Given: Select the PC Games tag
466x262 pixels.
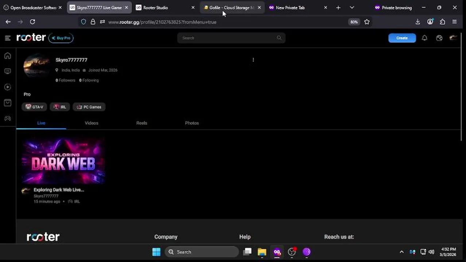Looking at the screenshot, I should point(89,107).
